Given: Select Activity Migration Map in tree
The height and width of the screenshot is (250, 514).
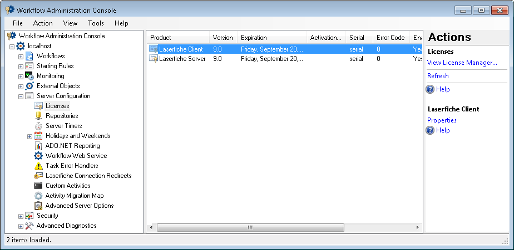Looking at the screenshot, I should coord(75,196).
